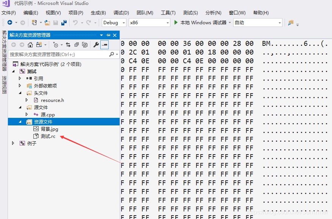
Task: Collapse the 头文件 folder
Action: [x=20, y=93]
